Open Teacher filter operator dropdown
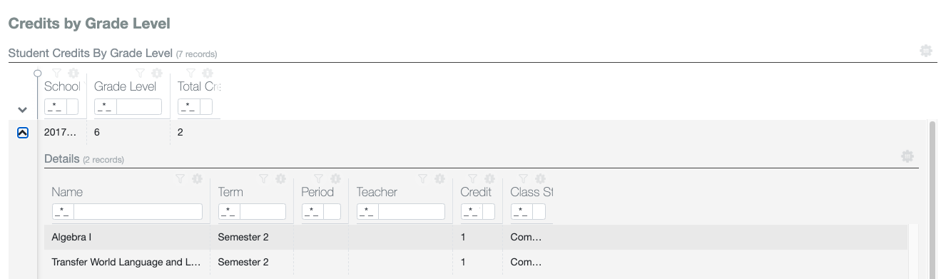The width and height of the screenshot is (946, 279). [367, 212]
